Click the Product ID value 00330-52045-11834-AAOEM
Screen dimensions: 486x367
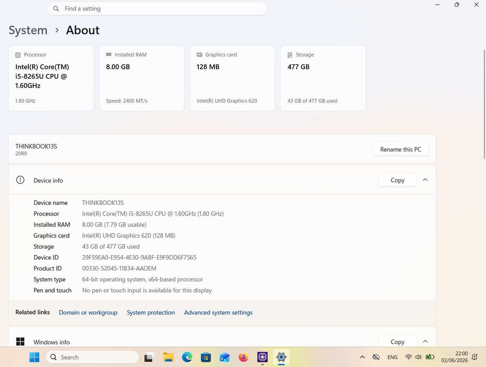tap(119, 268)
